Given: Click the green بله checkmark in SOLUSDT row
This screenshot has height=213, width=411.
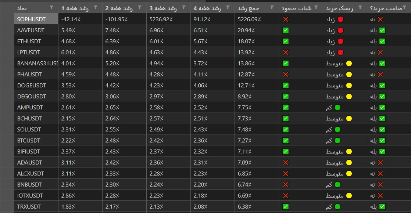Looking at the screenshot, I should (x=382, y=130).
